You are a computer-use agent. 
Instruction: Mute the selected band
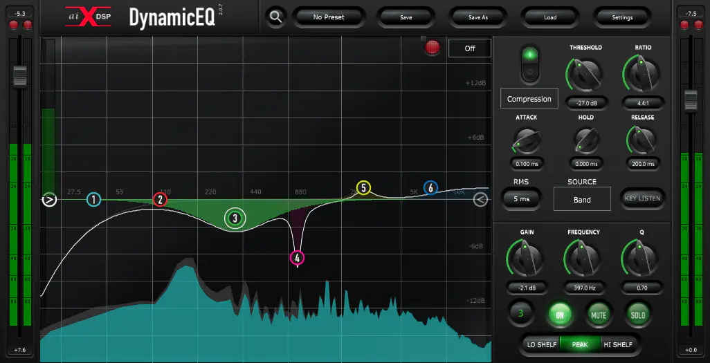(598, 315)
